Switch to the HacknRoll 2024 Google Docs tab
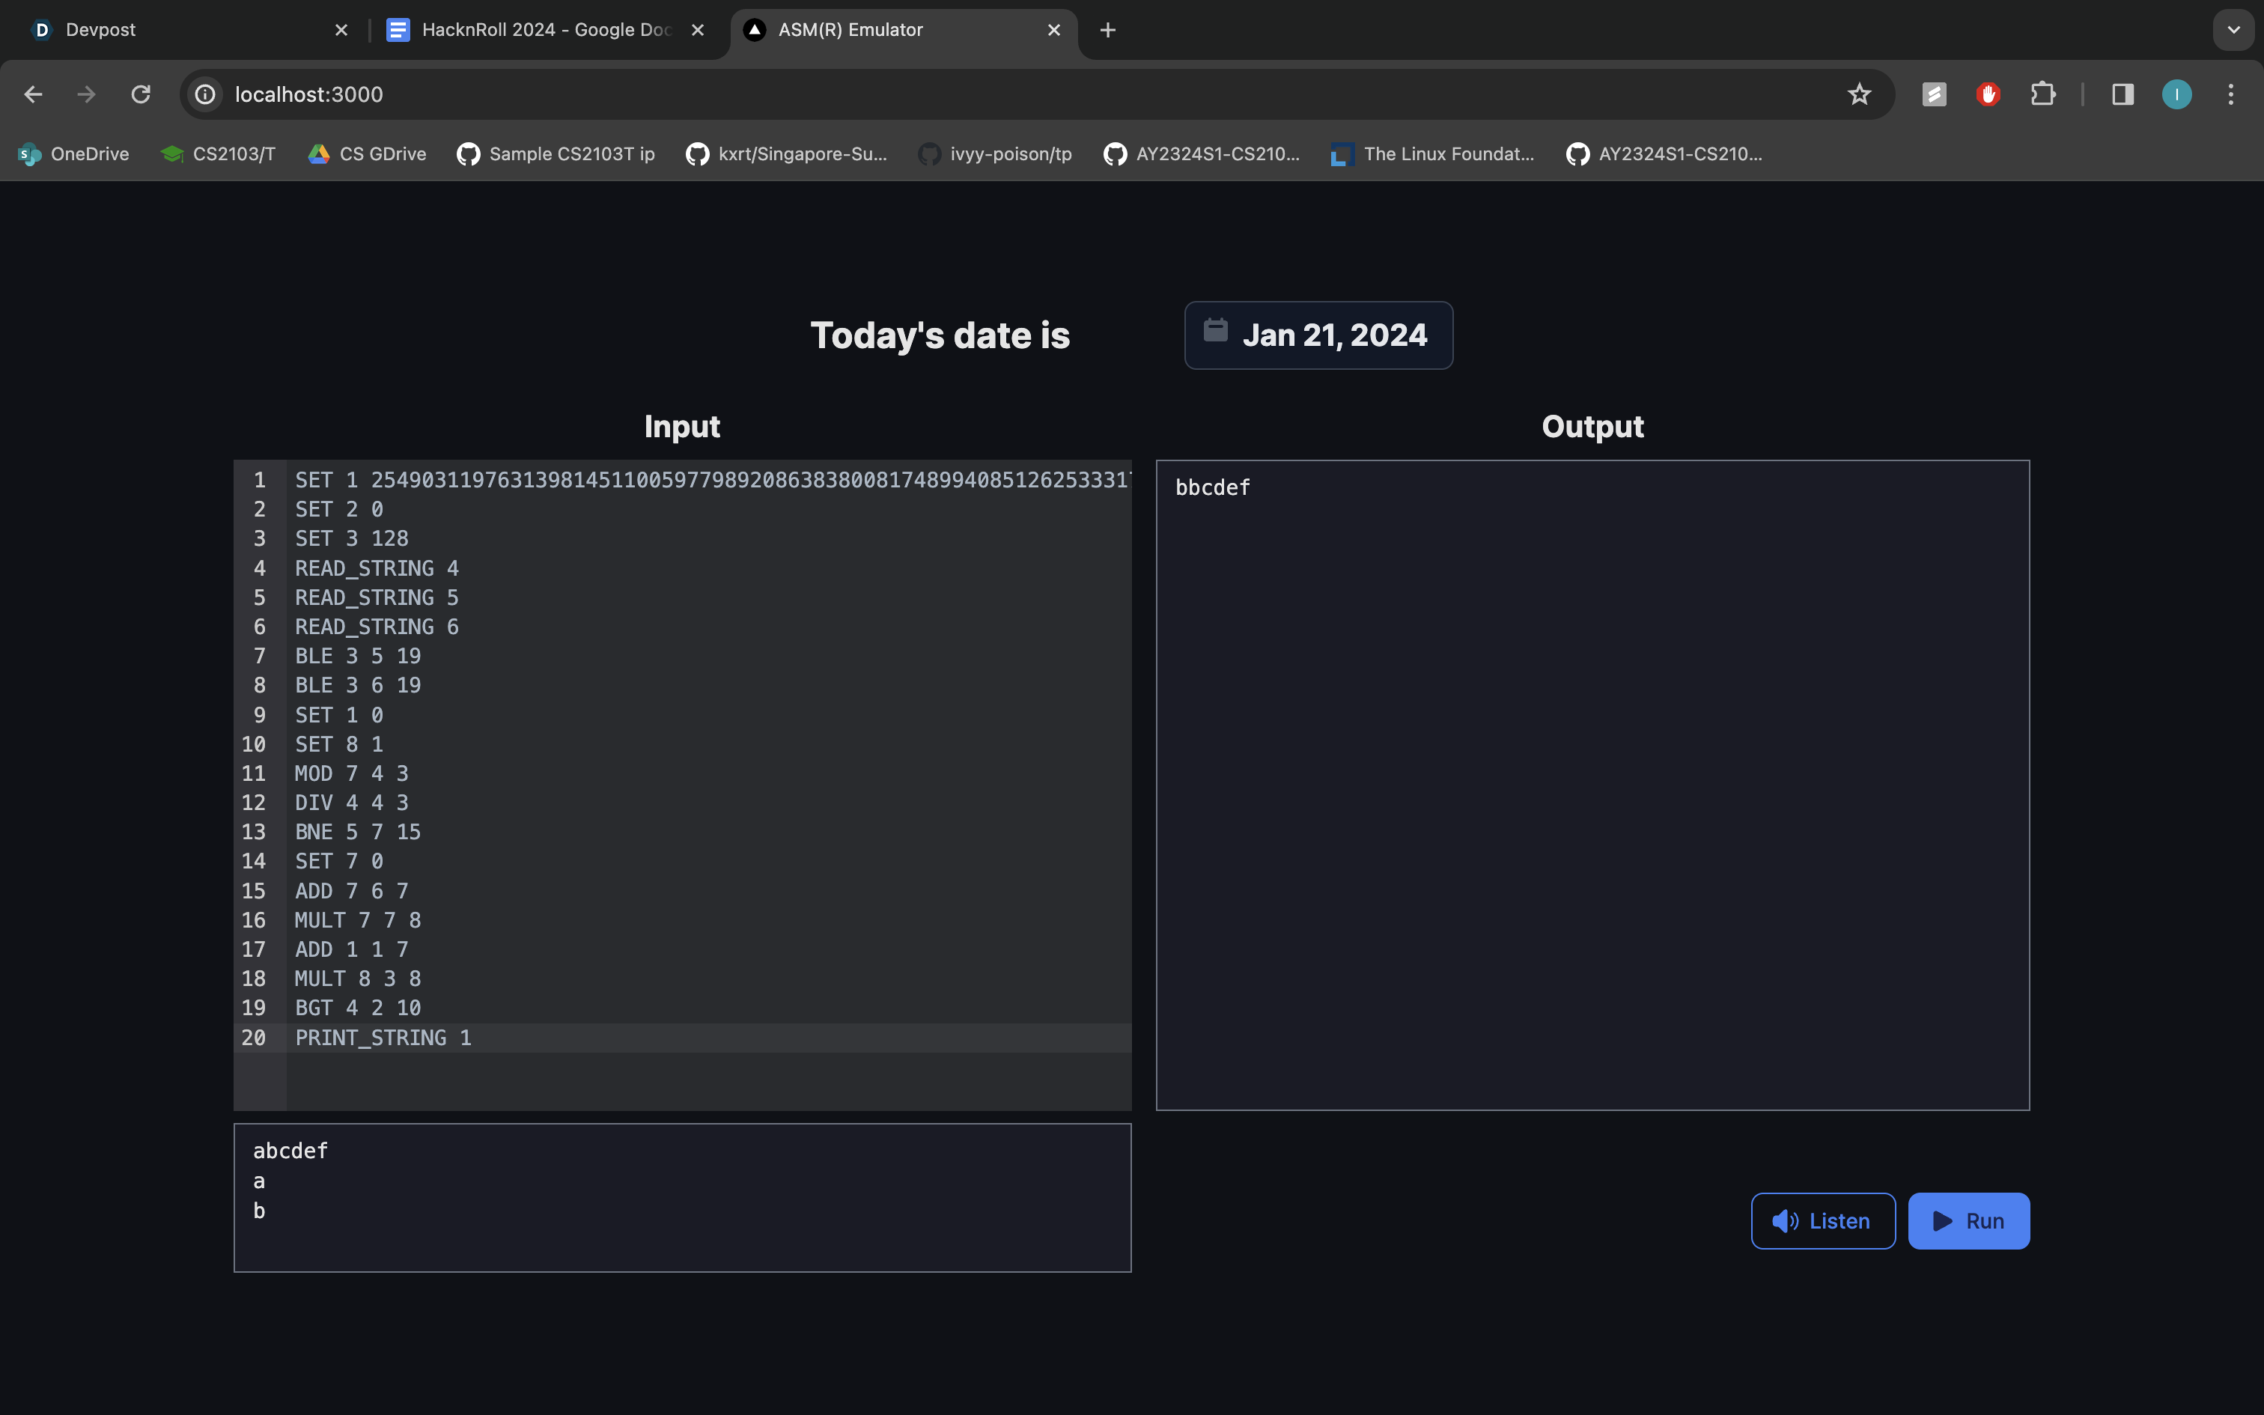This screenshot has height=1415, width=2264. coord(533,29)
